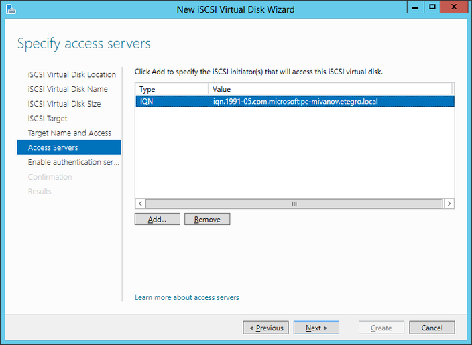
Task: Switch to Target Name and Access step
Action: click(70, 133)
